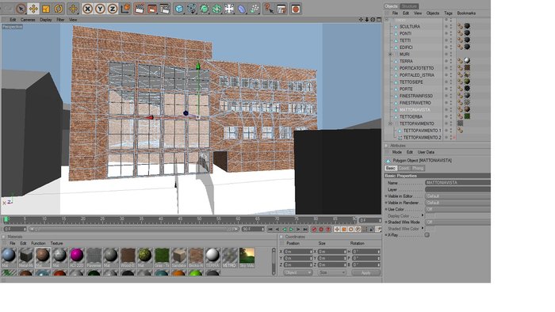Open the viewport Display menu
Screen dimensions: 555x312
coord(46,20)
